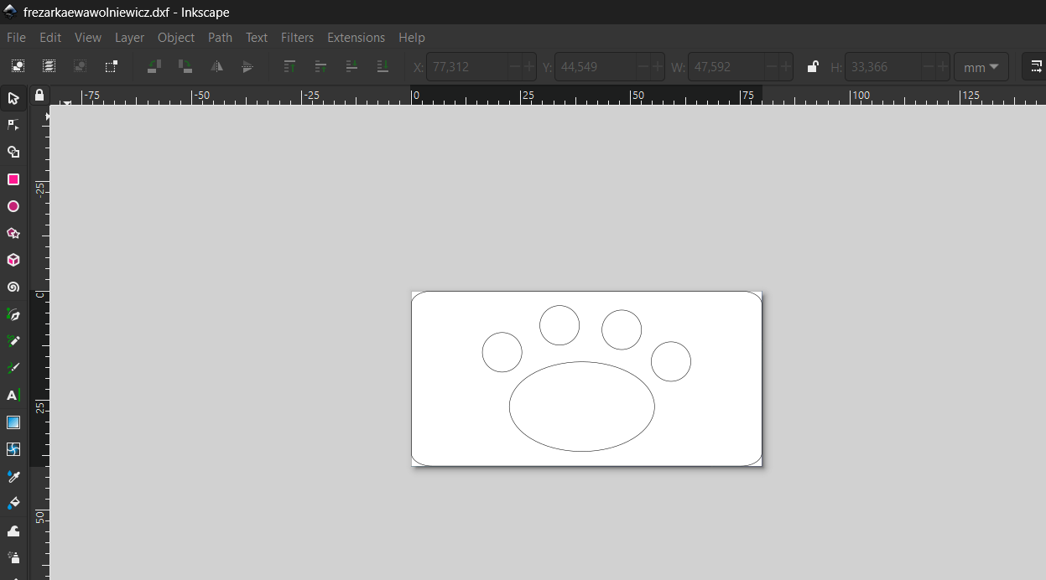The width and height of the screenshot is (1046, 580).
Task: Lower selection one step
Action: point(352,66)
